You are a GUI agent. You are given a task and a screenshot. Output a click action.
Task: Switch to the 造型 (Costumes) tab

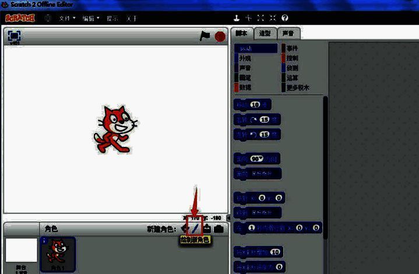point(264,33)
